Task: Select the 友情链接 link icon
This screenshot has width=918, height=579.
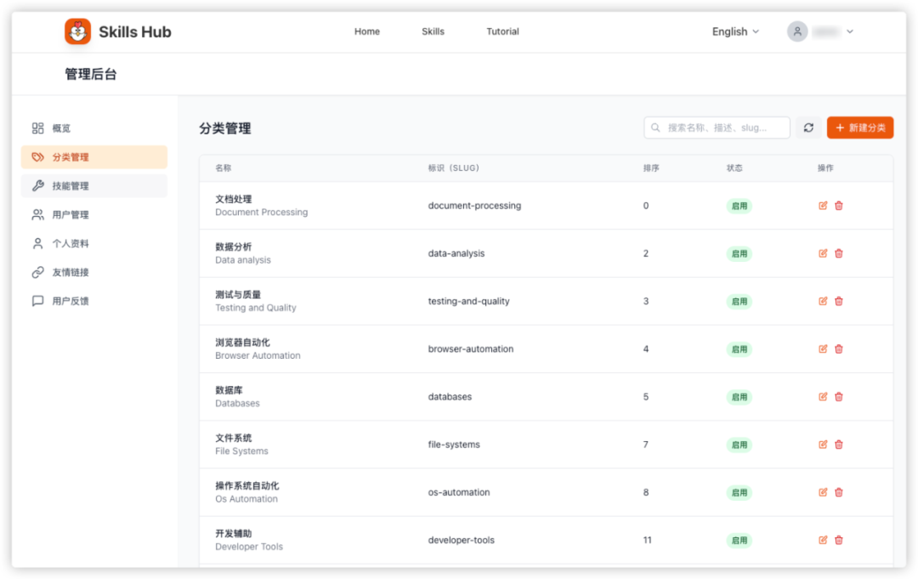Action: [x=37, y=272]
